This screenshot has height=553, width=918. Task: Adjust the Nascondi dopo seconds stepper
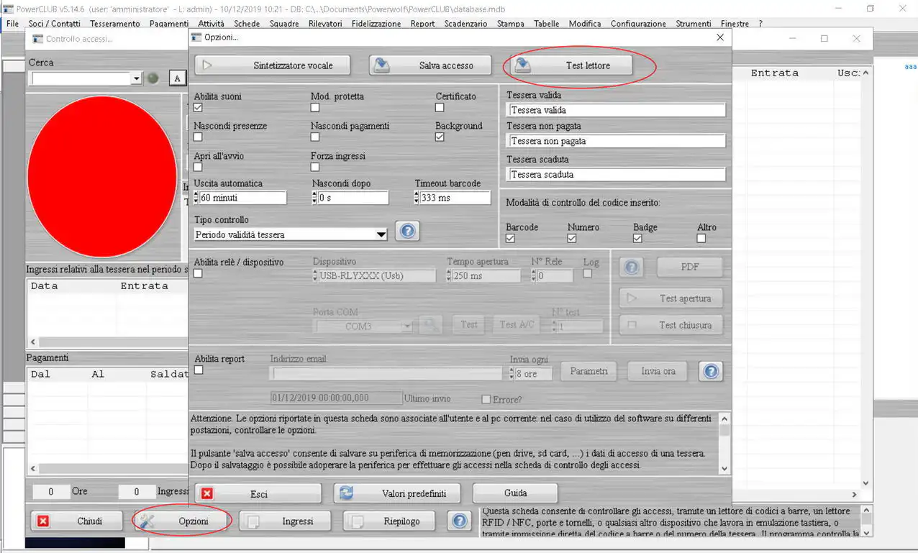click(x=315, y=198)
